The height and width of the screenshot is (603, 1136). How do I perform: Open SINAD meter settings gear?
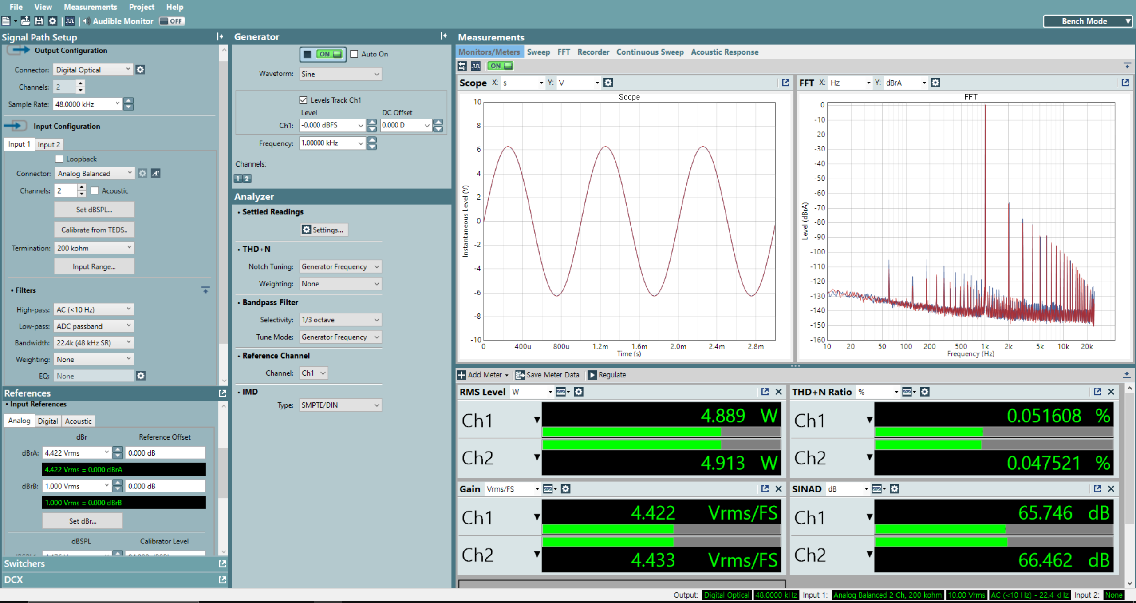[x=895, y=489]
